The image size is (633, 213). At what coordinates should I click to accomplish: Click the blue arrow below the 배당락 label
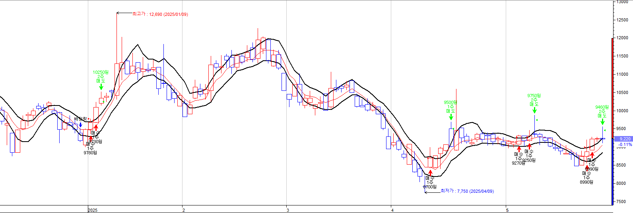(x=80, y=125)
